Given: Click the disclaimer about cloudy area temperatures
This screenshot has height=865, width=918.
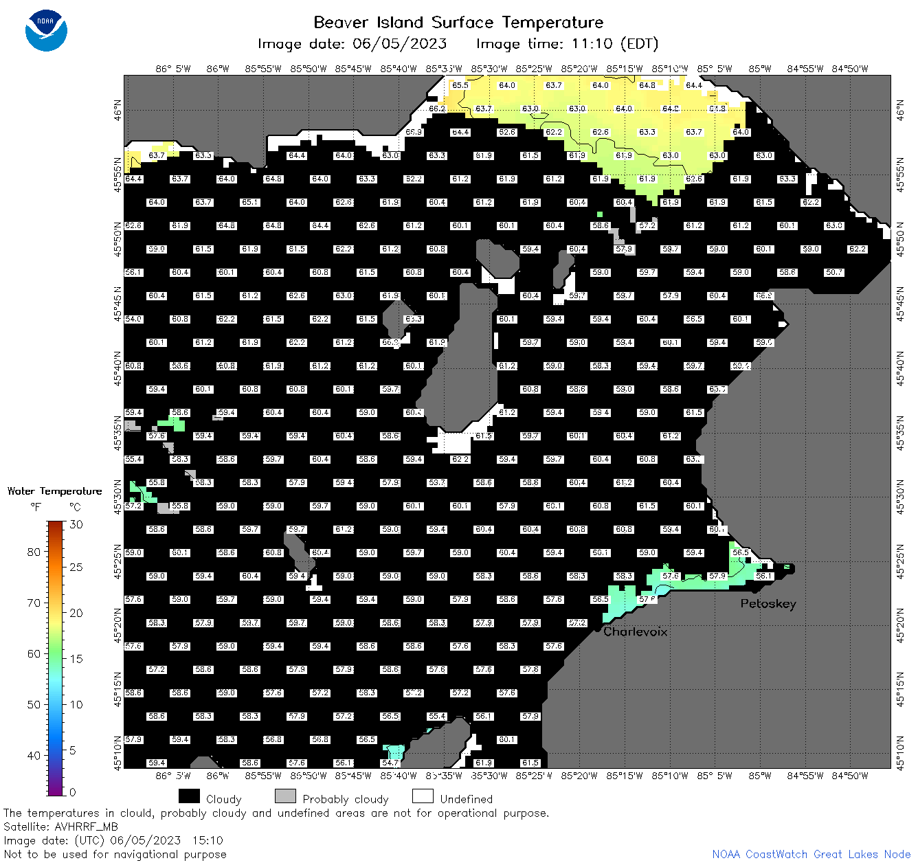Looking at the screenshot, I should (276, 813).
